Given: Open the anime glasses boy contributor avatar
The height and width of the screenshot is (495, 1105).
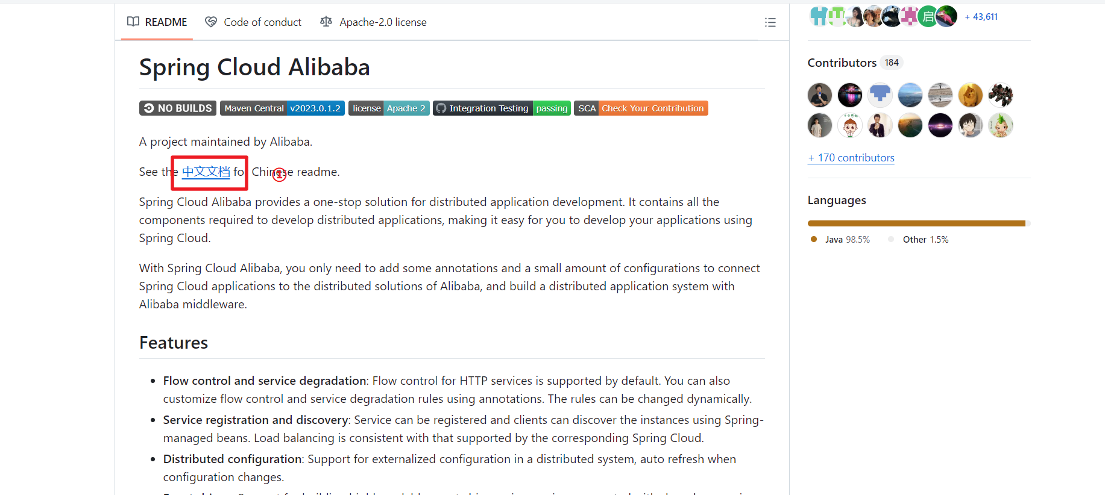Looking at the screenshot, I should point(970,125).
